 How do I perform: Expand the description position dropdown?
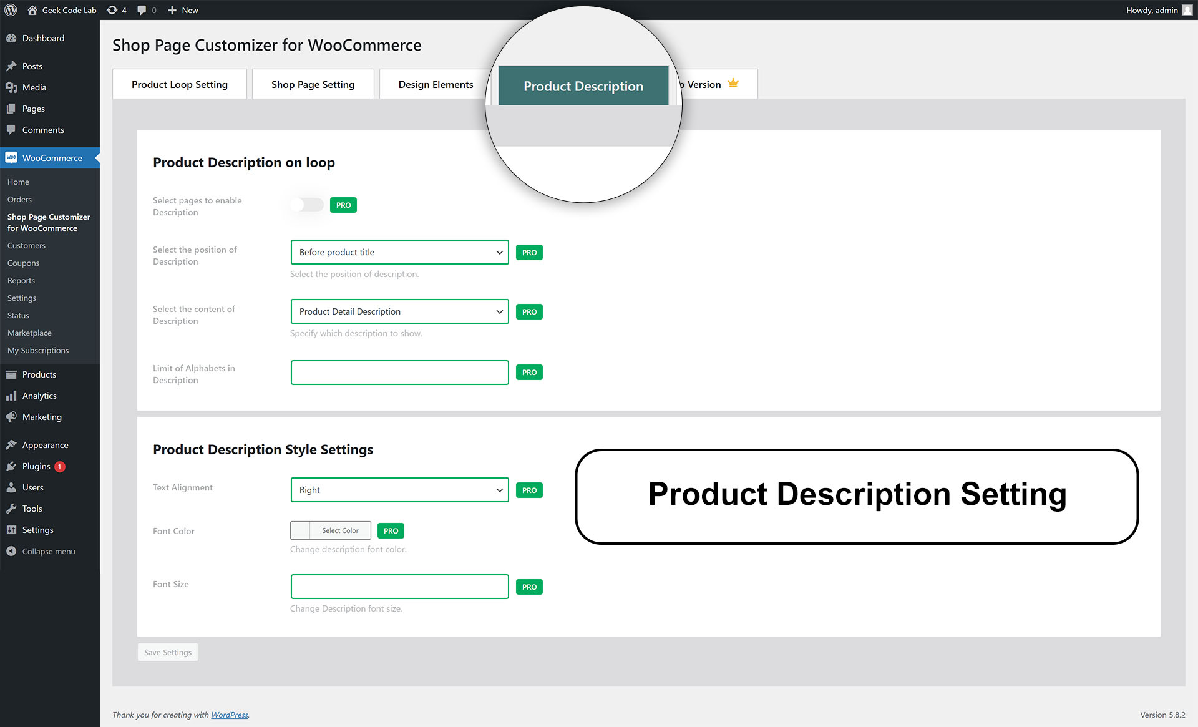399,252
